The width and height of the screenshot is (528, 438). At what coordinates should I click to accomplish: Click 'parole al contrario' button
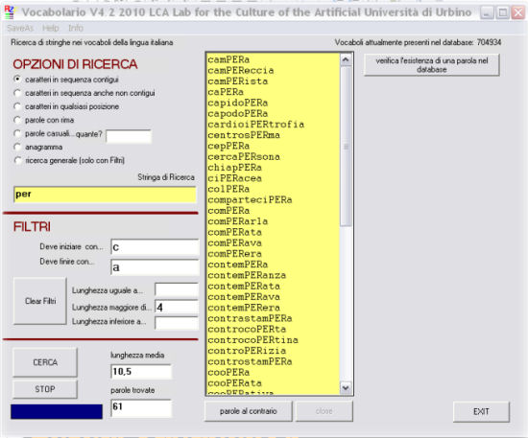249,411
